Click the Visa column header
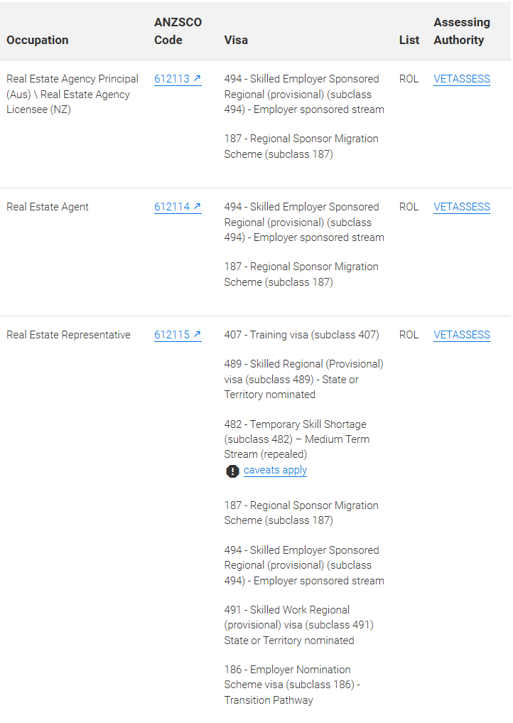The height and width of the screenshot is (723, 513). click(x=236, y=40)
